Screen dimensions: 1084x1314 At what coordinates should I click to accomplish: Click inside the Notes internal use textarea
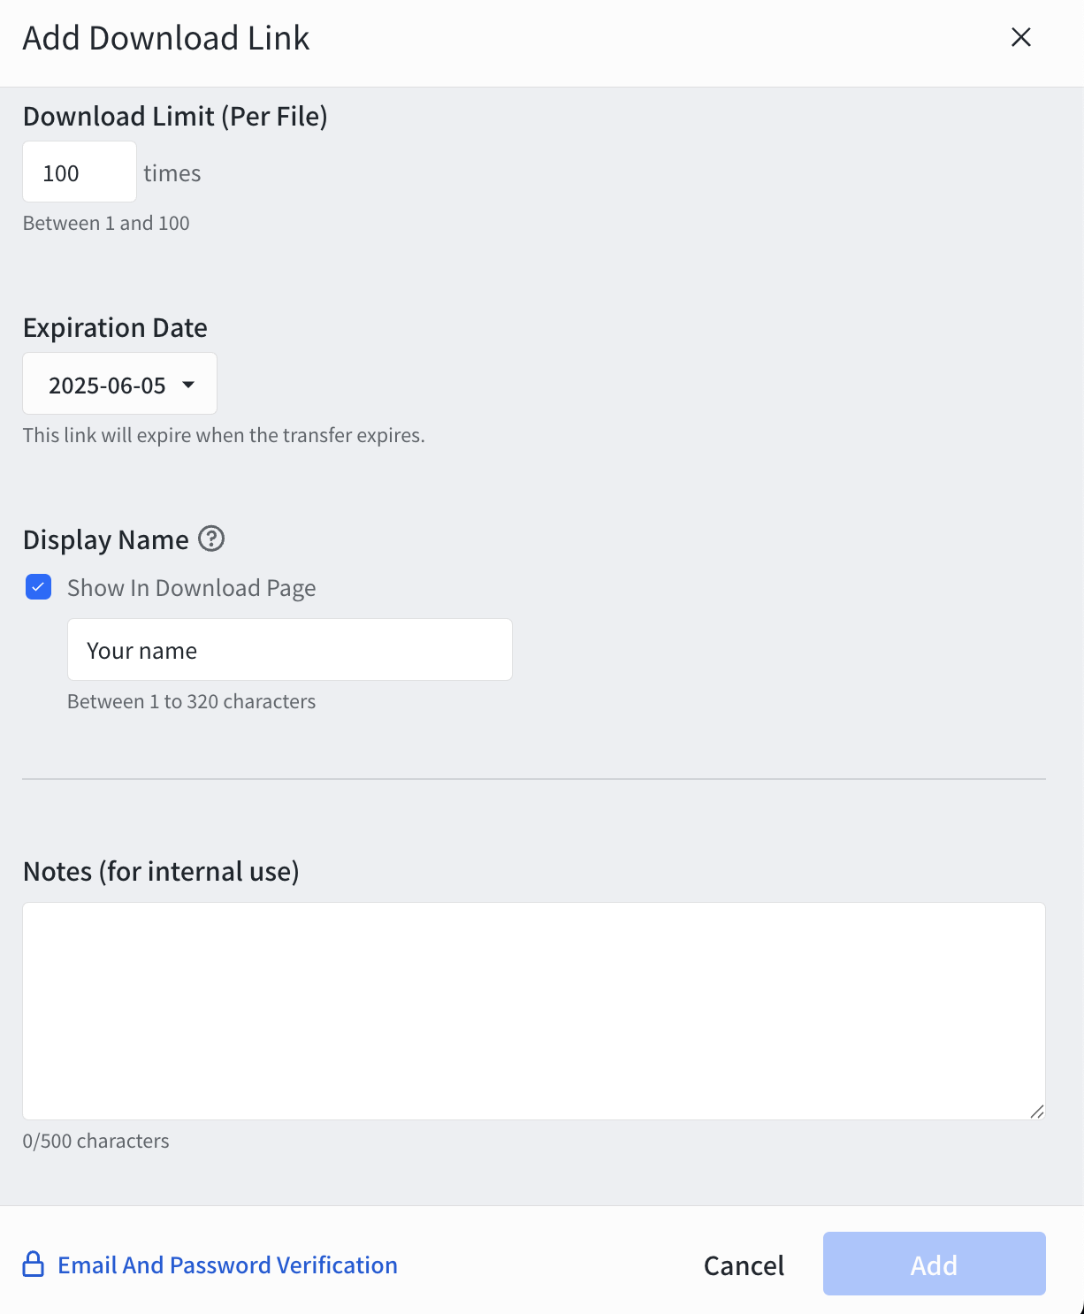(x=534, y=1011)
